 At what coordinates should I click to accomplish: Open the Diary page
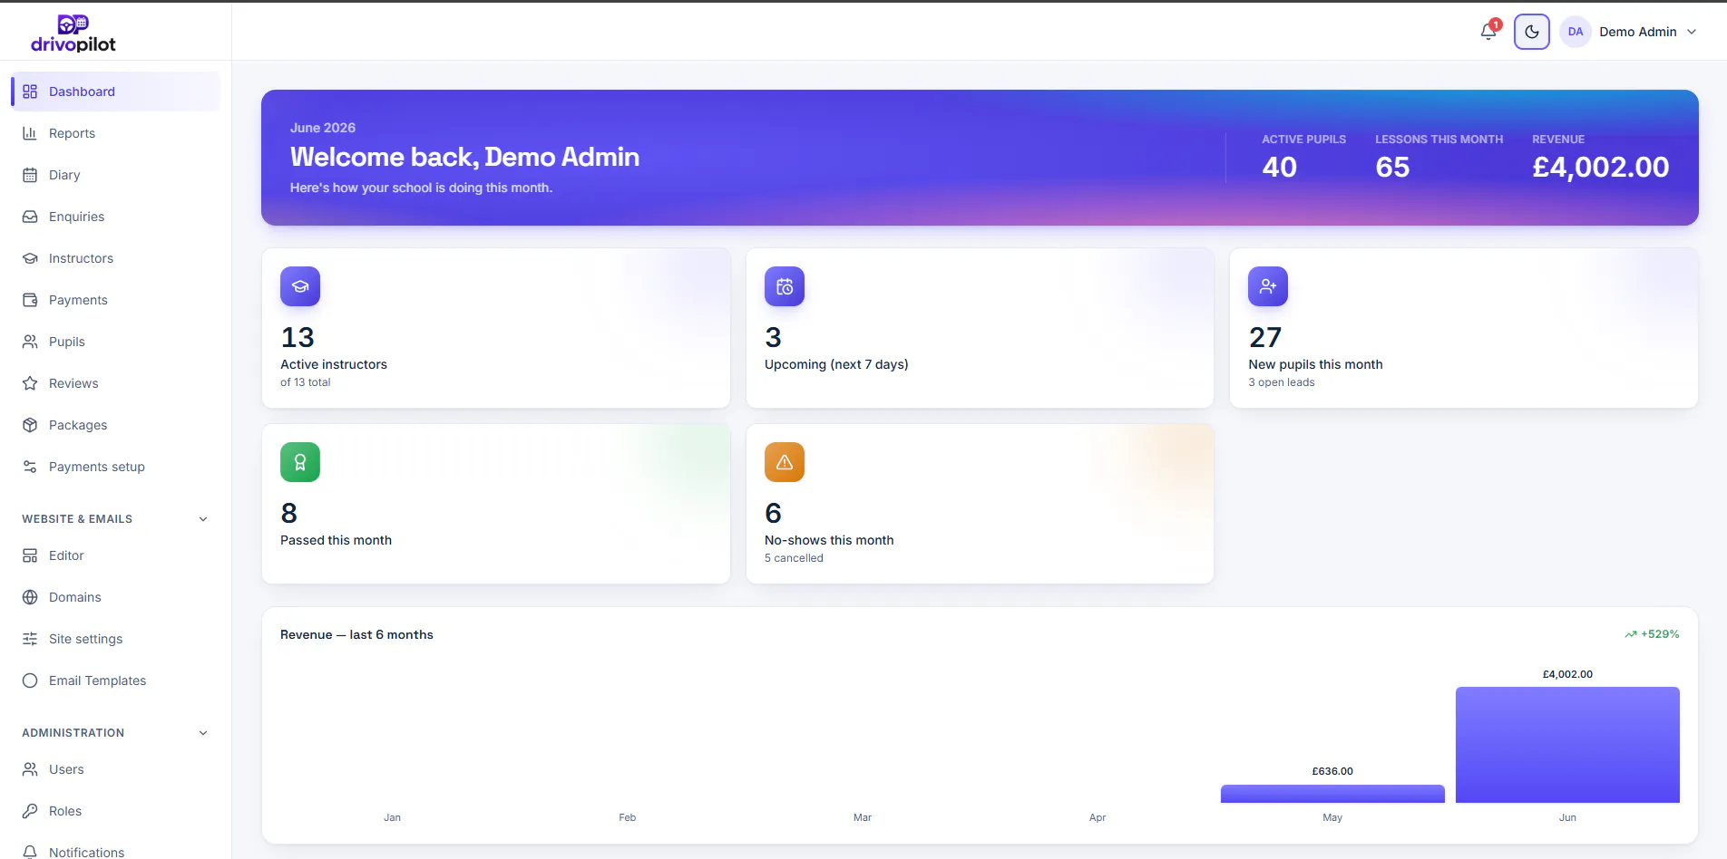click(115, 175)
